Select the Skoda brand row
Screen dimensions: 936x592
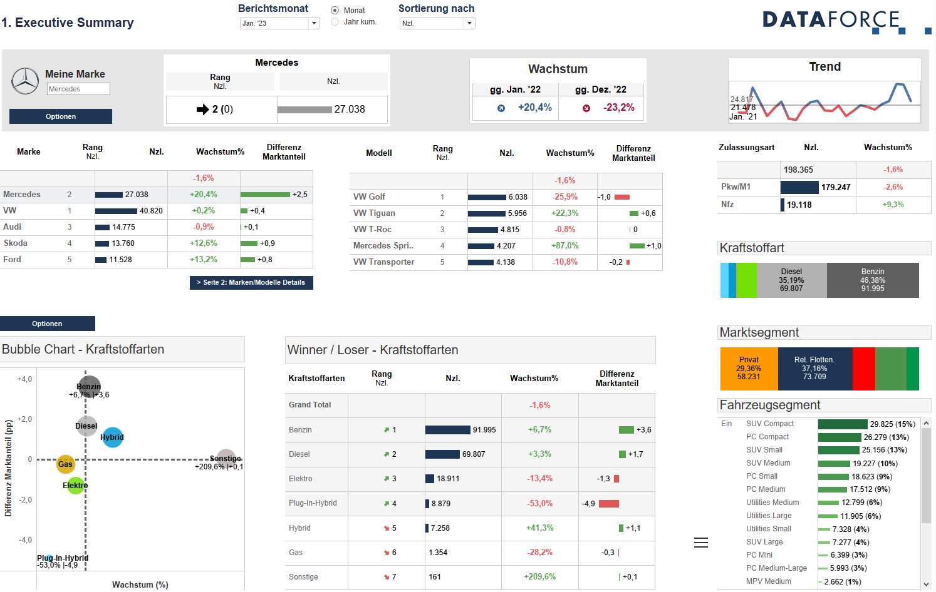(157, 243)
